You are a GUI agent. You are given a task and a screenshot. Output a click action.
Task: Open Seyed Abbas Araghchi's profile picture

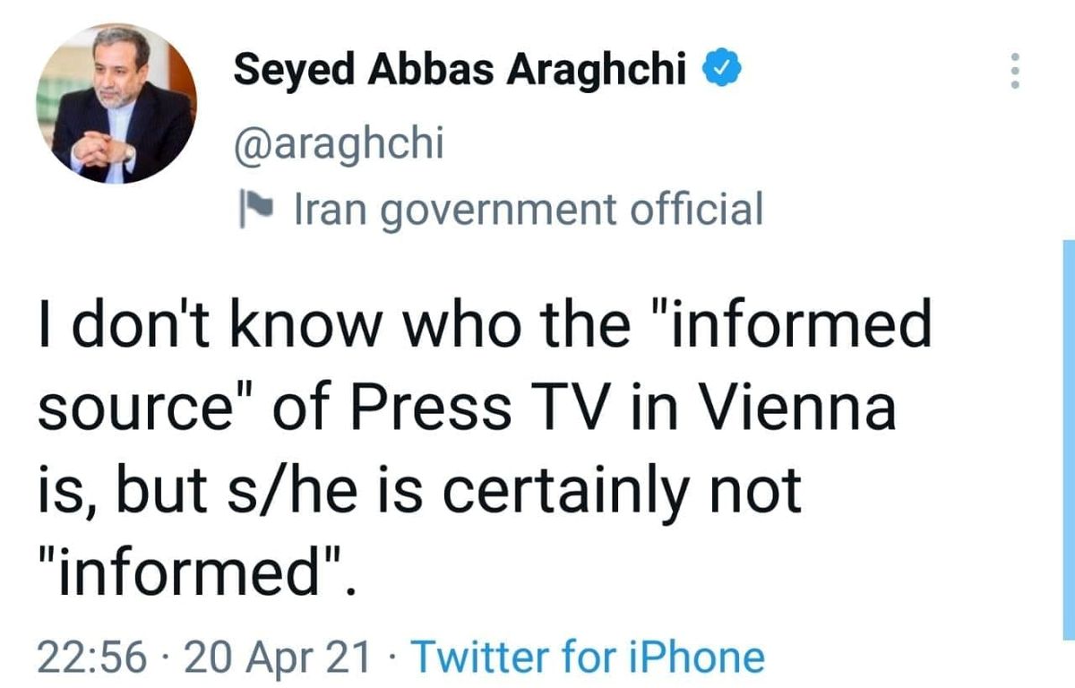click(116, 104)
